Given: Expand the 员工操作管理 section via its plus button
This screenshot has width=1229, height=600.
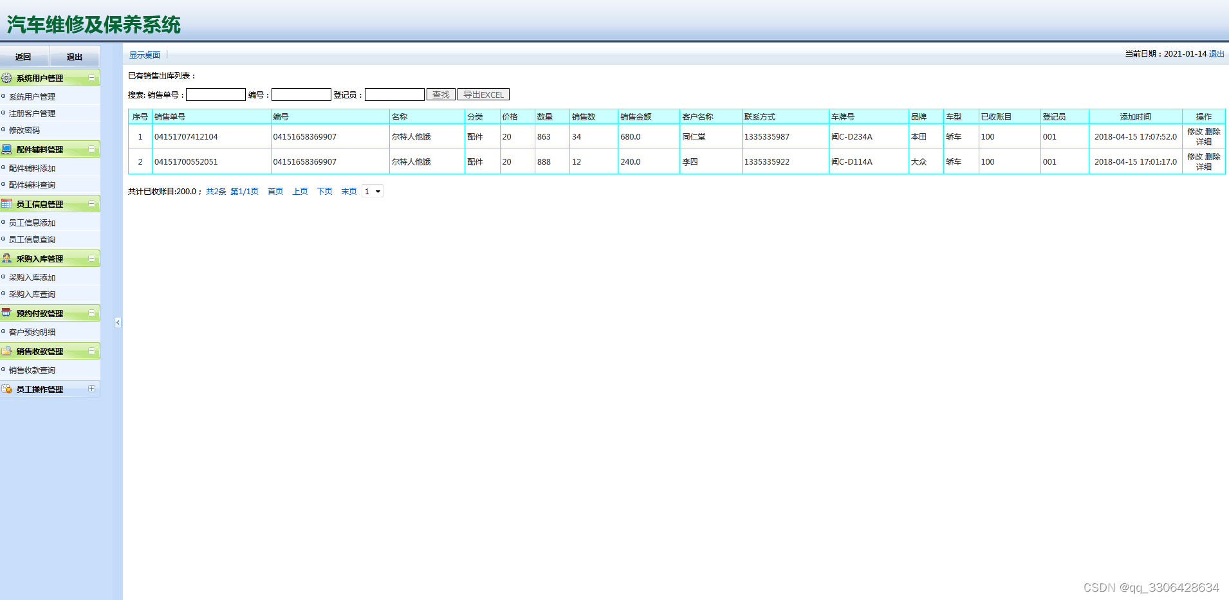Looking at the screenshot, I should (x=91, y=389).
